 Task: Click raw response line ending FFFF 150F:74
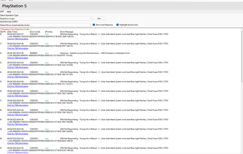[x=40, y=46]
